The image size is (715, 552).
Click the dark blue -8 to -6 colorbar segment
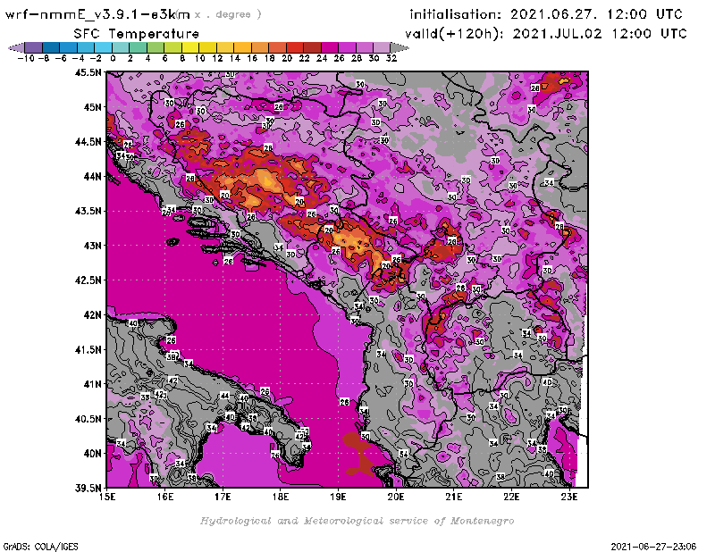pos(51,47)
